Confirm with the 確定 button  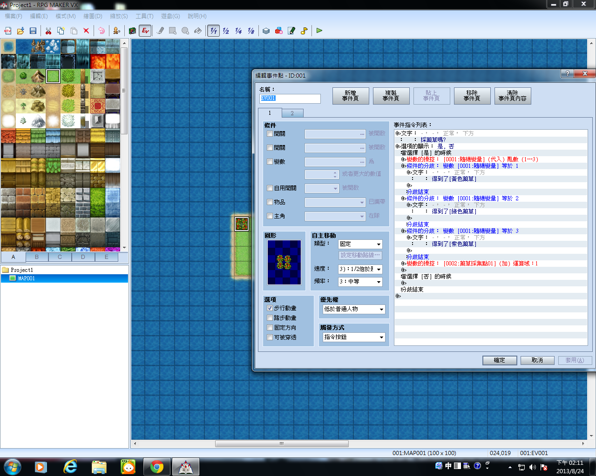[500, 360]
